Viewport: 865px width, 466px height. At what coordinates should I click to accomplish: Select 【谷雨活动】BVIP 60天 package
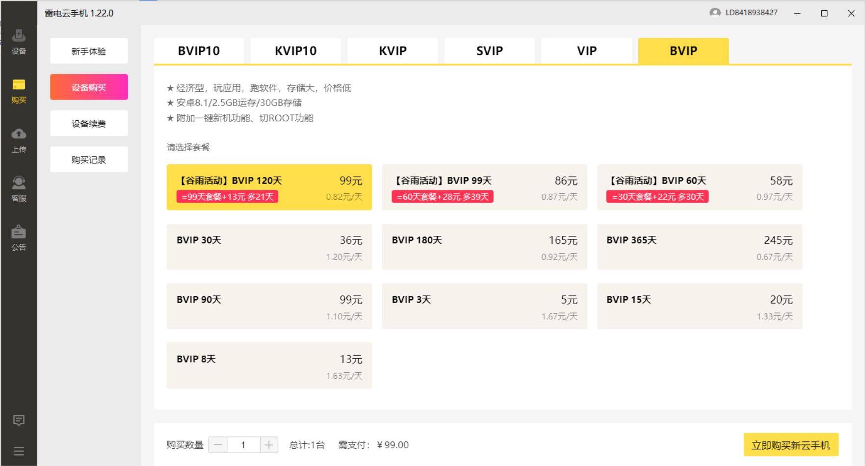pos(700,187)
